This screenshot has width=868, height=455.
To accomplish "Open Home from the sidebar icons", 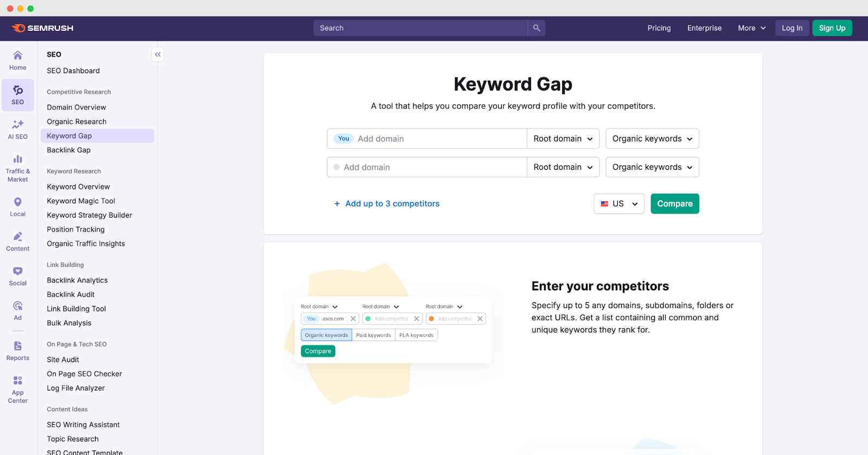I will (17, 60).
